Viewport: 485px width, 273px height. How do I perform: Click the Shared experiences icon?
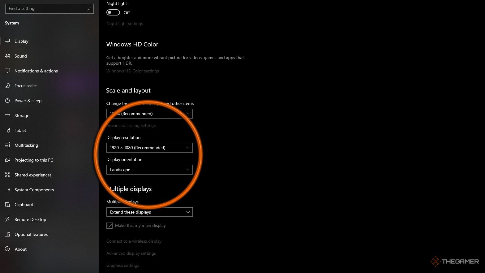(7, 175)
